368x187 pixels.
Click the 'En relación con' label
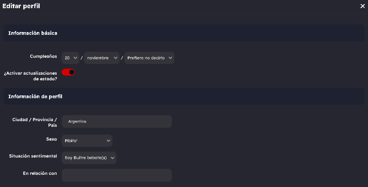(40, 173)
